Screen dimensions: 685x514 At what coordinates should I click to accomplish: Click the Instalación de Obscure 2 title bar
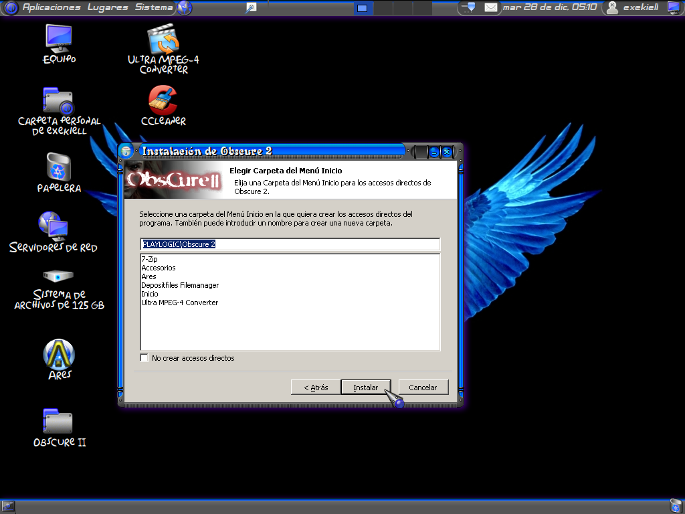[271, 151]
